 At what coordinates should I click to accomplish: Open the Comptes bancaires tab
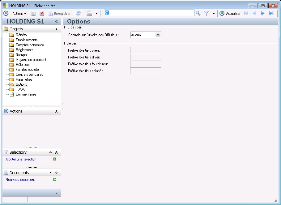(30, 45)
